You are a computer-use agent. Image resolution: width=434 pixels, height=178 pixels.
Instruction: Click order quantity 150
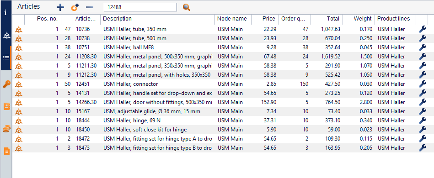click(304, 84)
